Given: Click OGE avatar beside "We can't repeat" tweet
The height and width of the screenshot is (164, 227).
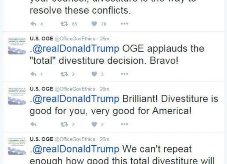Looking at the screenshot, I should pos(17,146).
